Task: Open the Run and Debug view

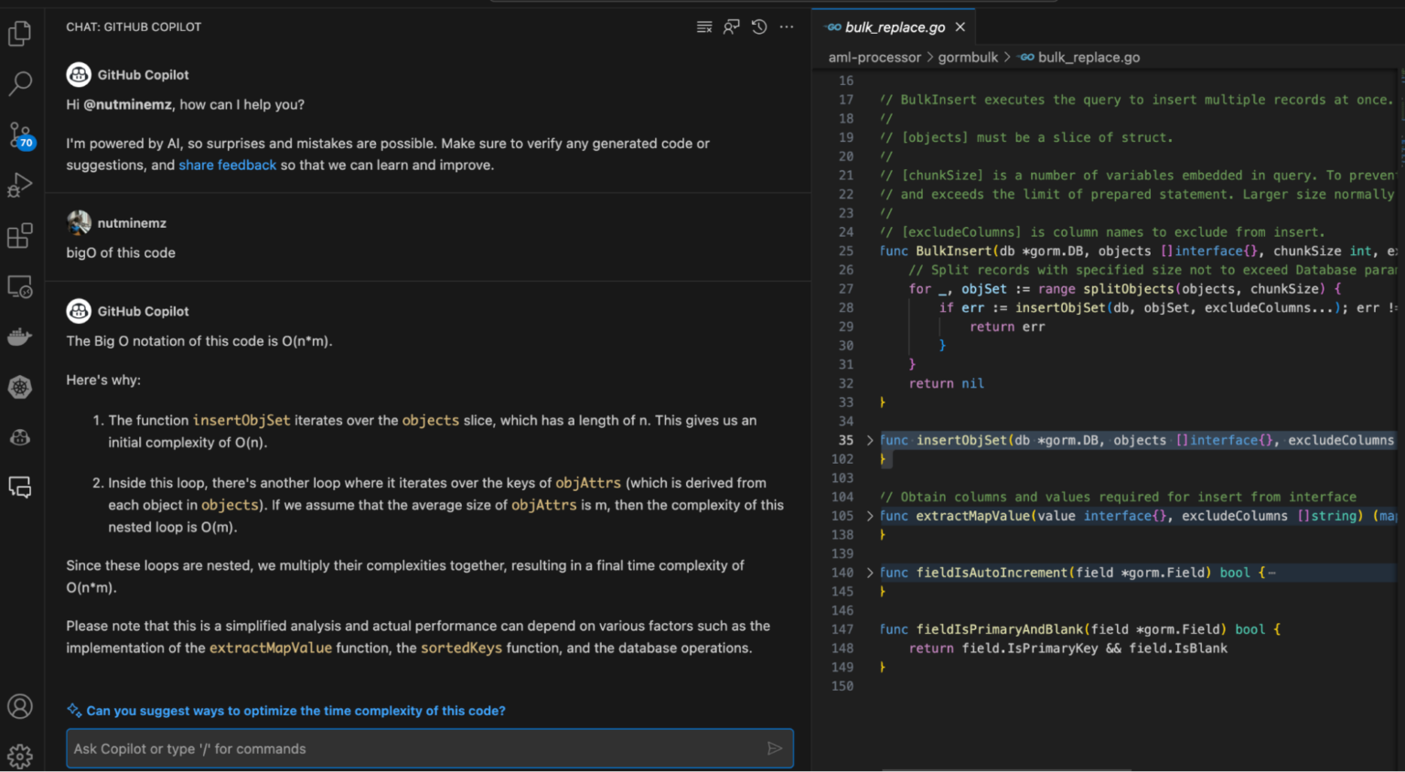Action: [x=20, y=185]
